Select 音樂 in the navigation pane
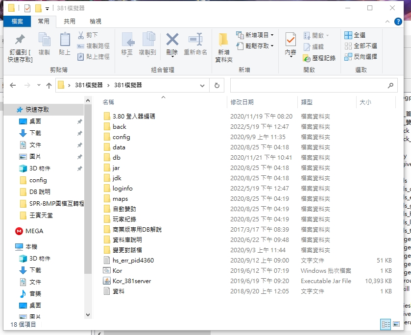 coord(30,293)
